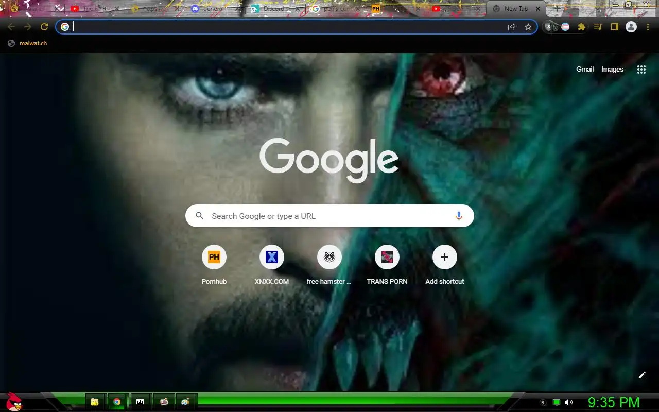Click the share this page icon in the address bar
The height and width of the screenshot is (412, 659).
[x=512, y=27]
